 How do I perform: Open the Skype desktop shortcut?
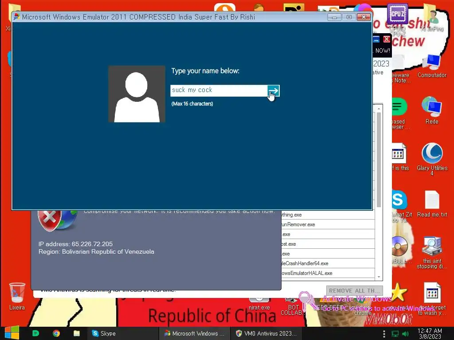coord(399,206)
